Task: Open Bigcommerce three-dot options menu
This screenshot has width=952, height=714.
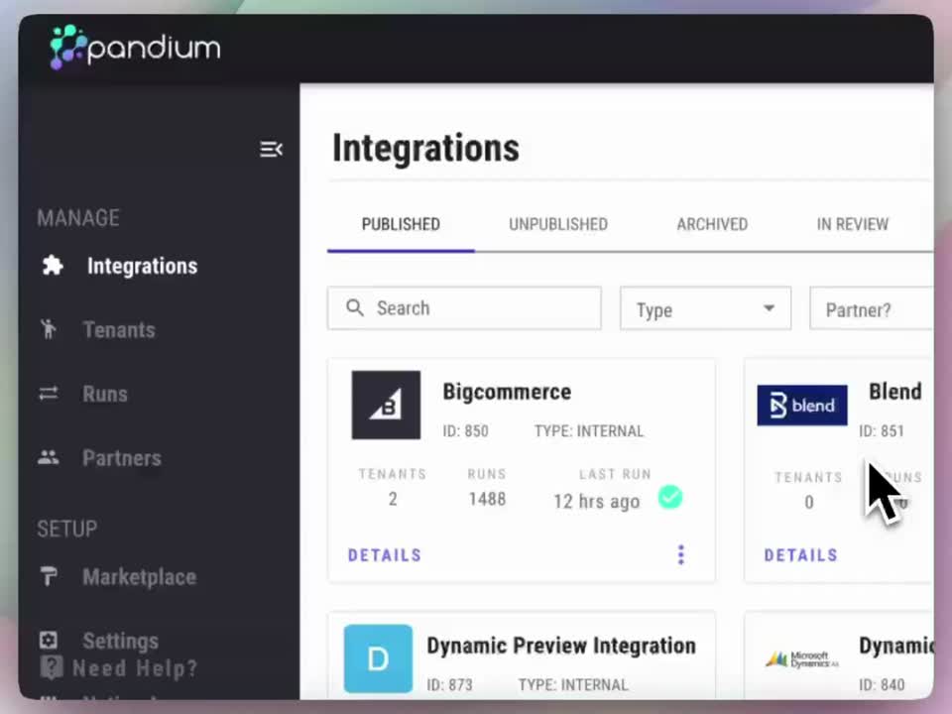Action: click(680, 554)
